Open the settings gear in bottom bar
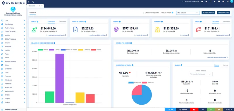234x111 pixels. click(219, 110)
